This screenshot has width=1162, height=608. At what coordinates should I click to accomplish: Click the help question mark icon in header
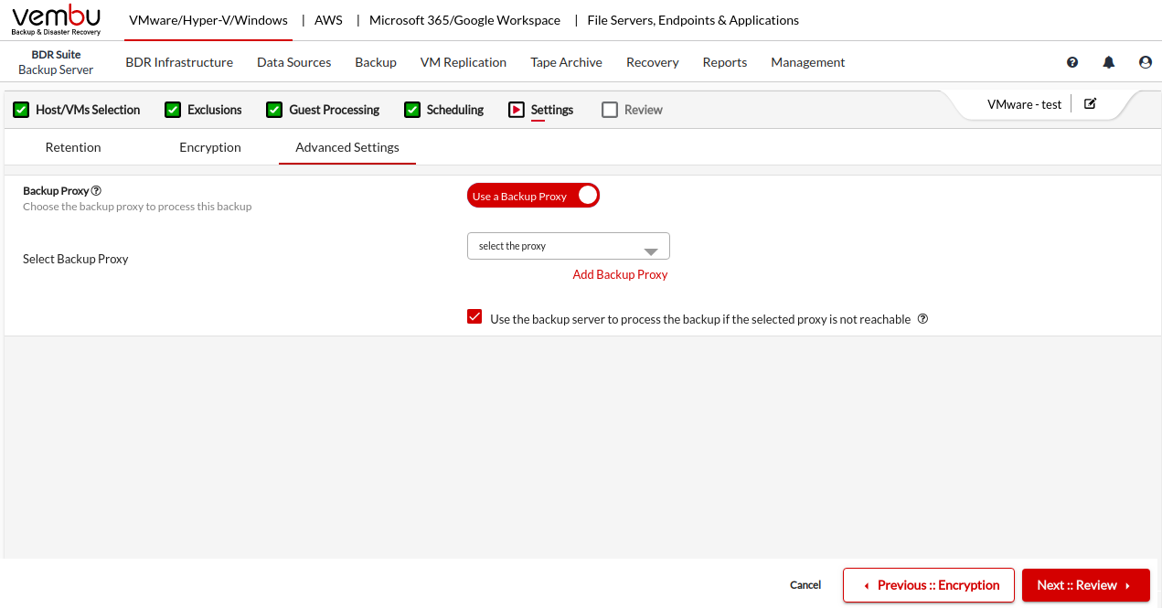pos(1072,62)
